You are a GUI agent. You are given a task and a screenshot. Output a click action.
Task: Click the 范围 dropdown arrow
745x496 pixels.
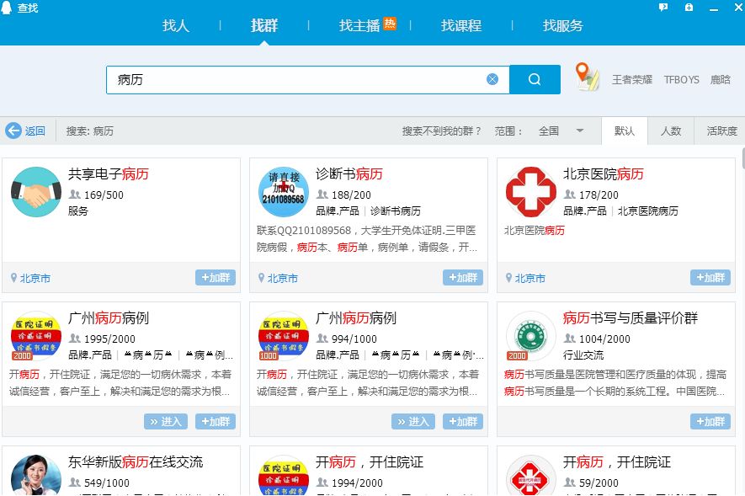click(x=580, y=131)
